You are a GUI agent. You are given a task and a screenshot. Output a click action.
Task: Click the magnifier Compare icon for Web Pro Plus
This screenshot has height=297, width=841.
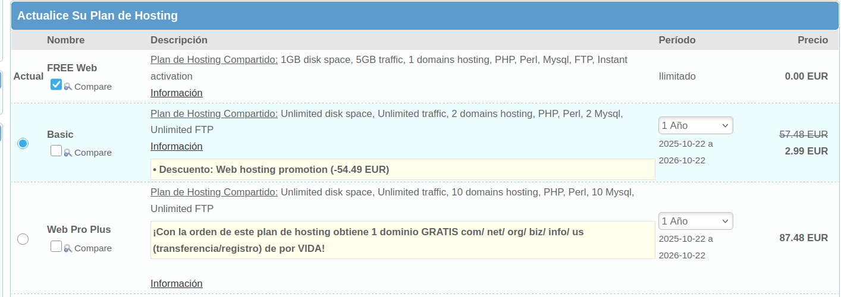pos(68,248)
